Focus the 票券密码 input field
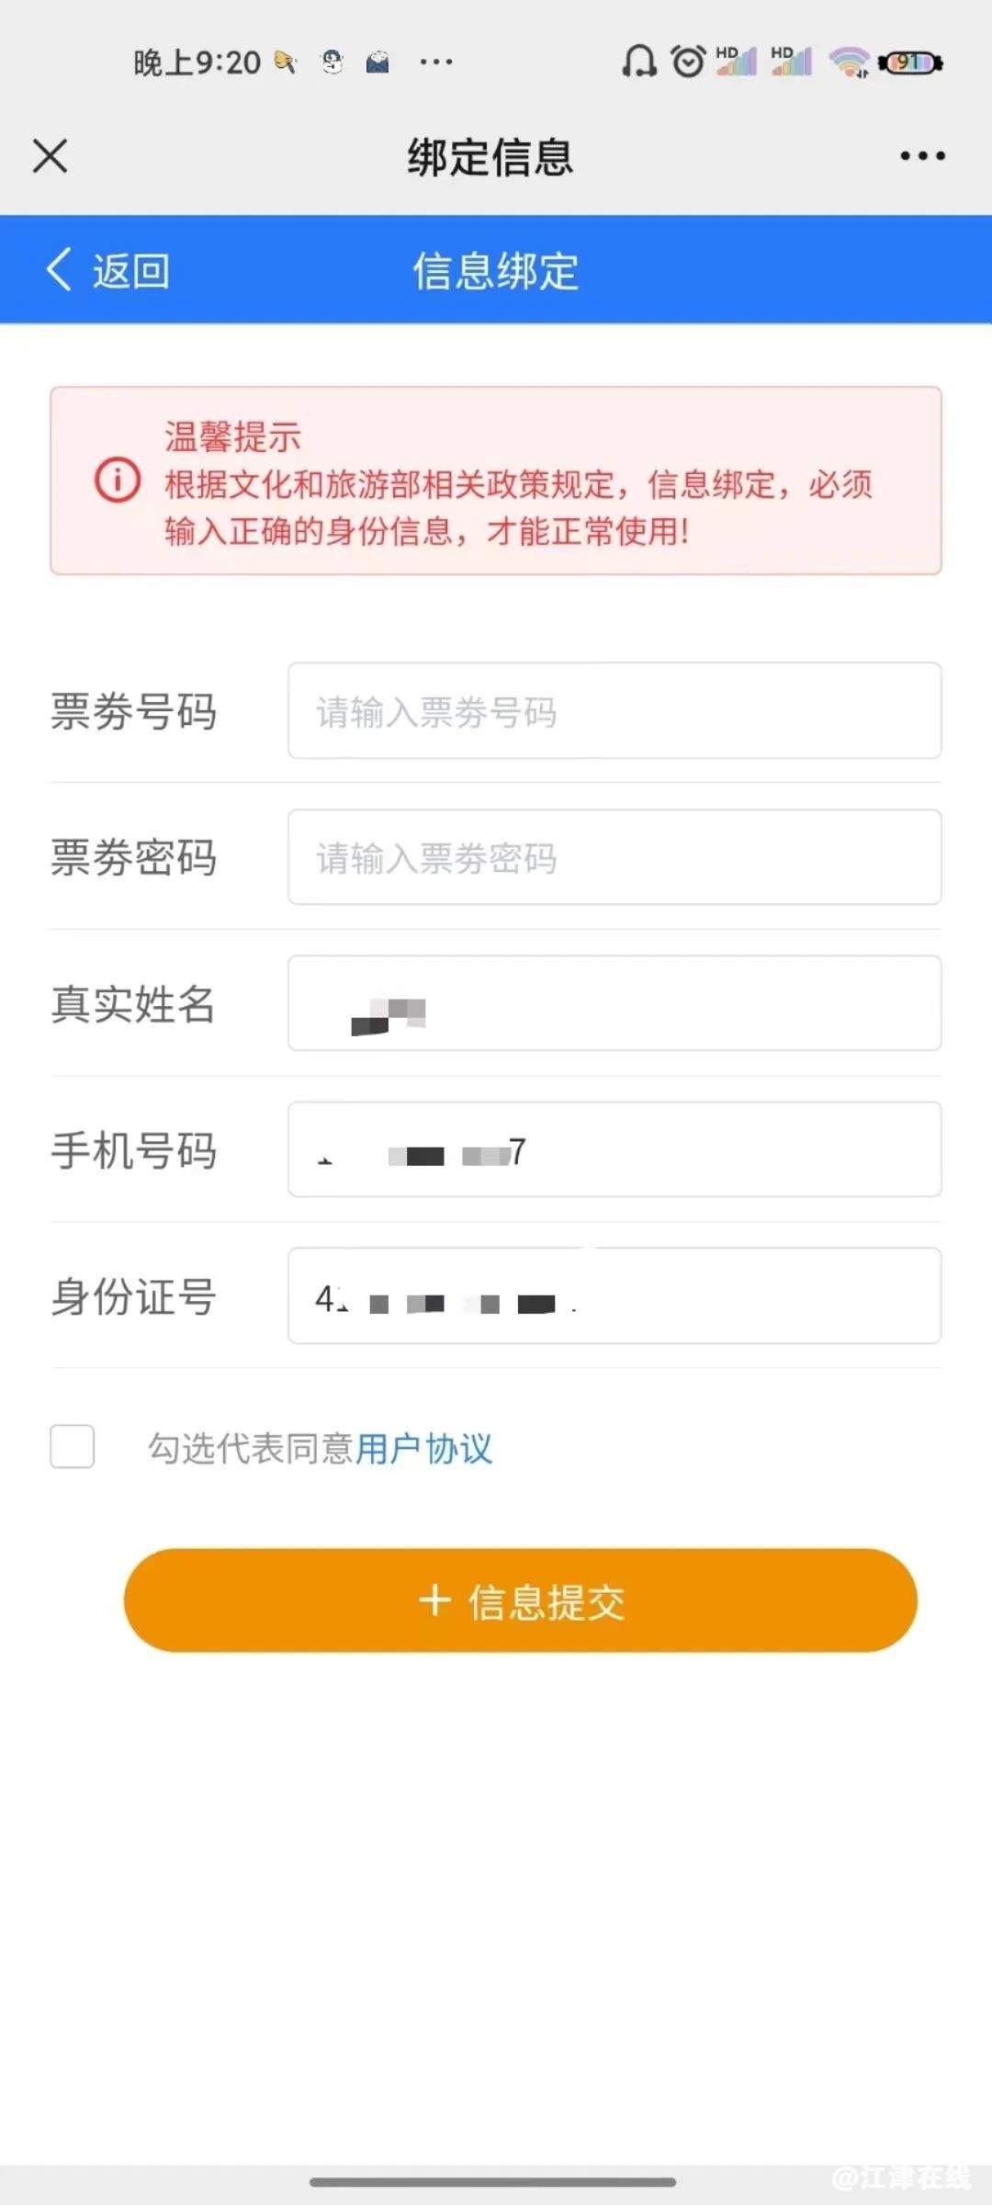 614,857
